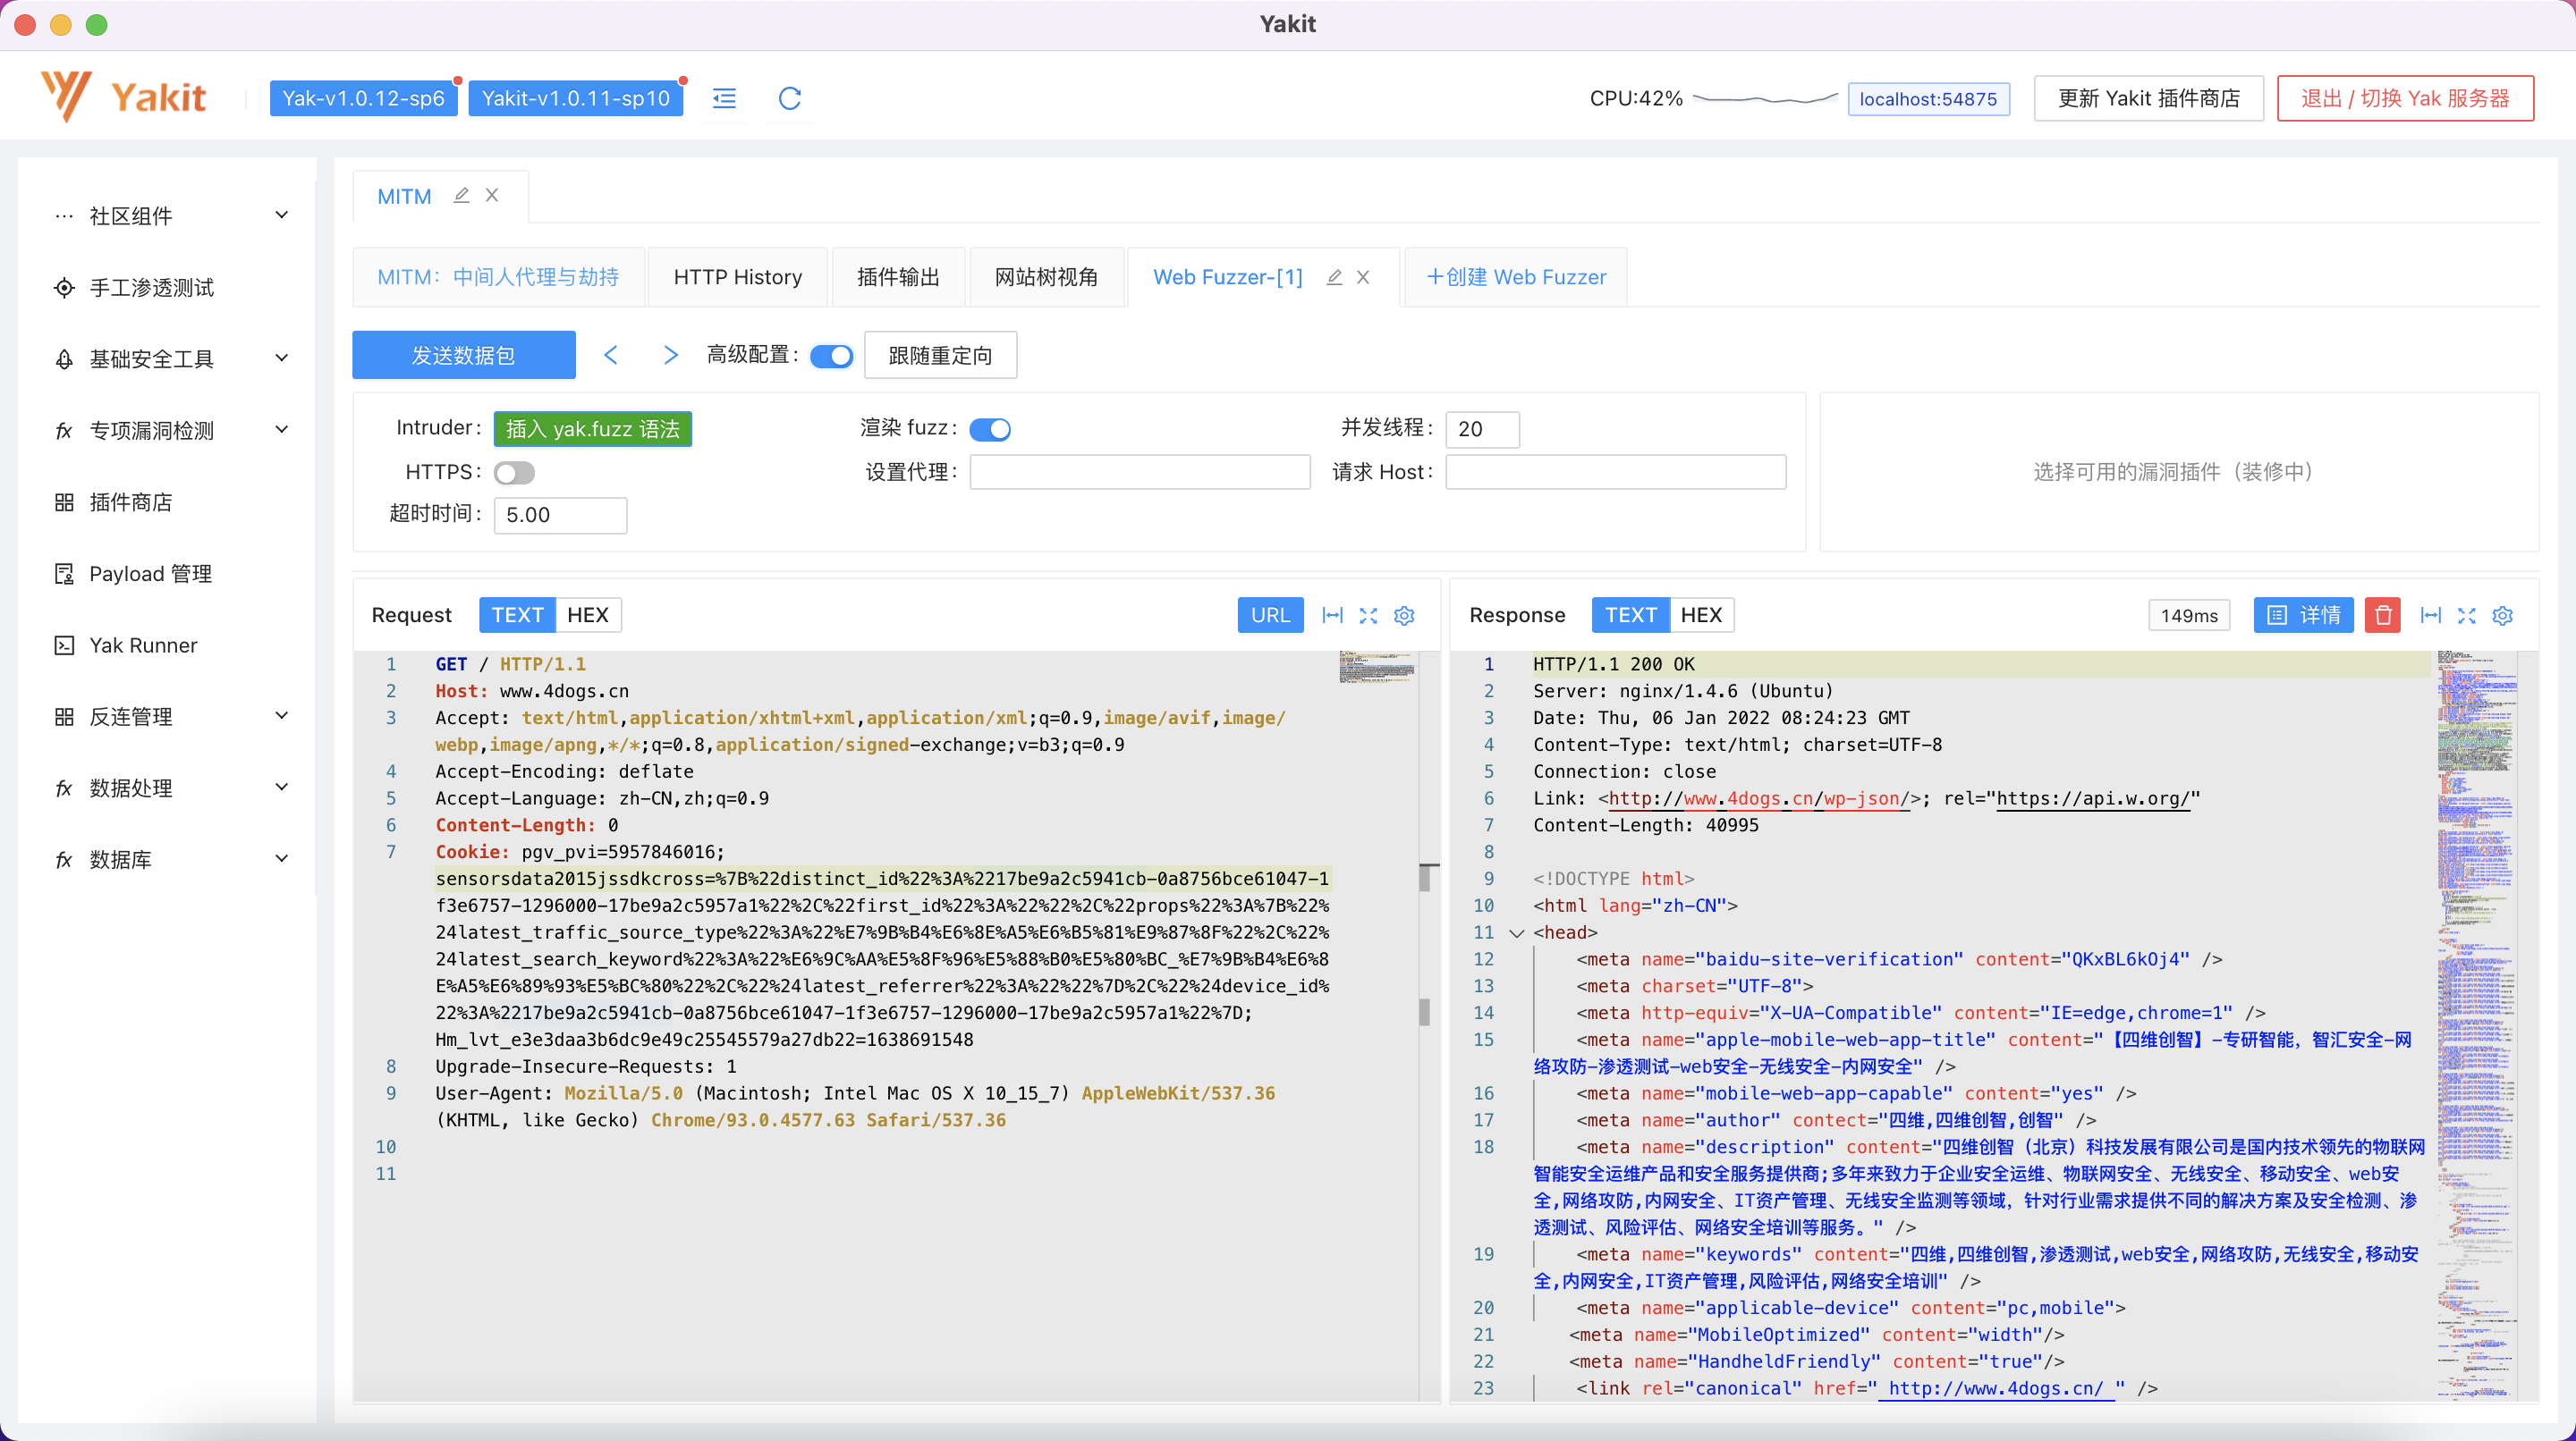Viewport: 2576px width, 1441px height.
Task: Disable the 渲染 fuzz switch
Action: (x=990, y=429)
